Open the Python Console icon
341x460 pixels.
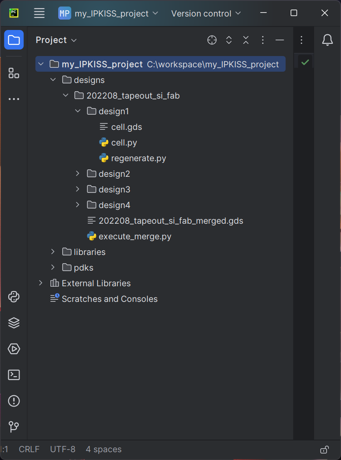[x=14, y=297]
